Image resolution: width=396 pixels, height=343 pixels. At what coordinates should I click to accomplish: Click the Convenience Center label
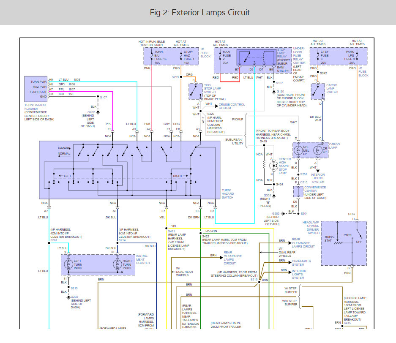point(315,189)
